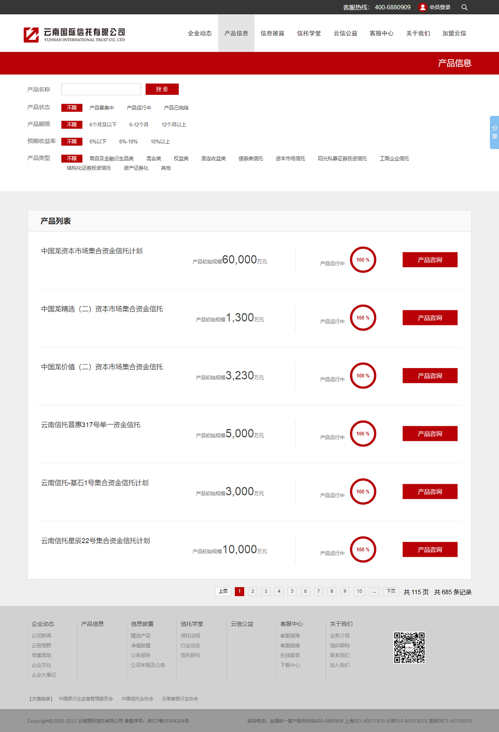Image resolution: width=499 pixels, height=732 pixels.
Task: Click the 产品名称 search input field
Action: (x=101, y=89)
